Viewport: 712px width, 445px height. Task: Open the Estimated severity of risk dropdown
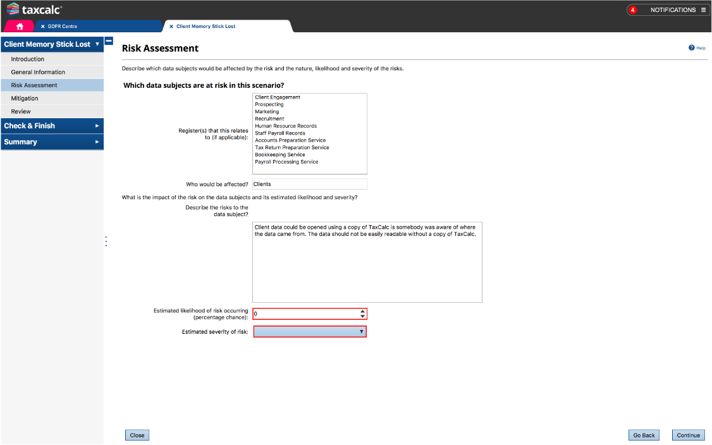tap(310, 332)
